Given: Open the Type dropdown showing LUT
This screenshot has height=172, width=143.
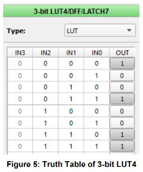Looking at the screenshot, I should click(x=100, y=30).
